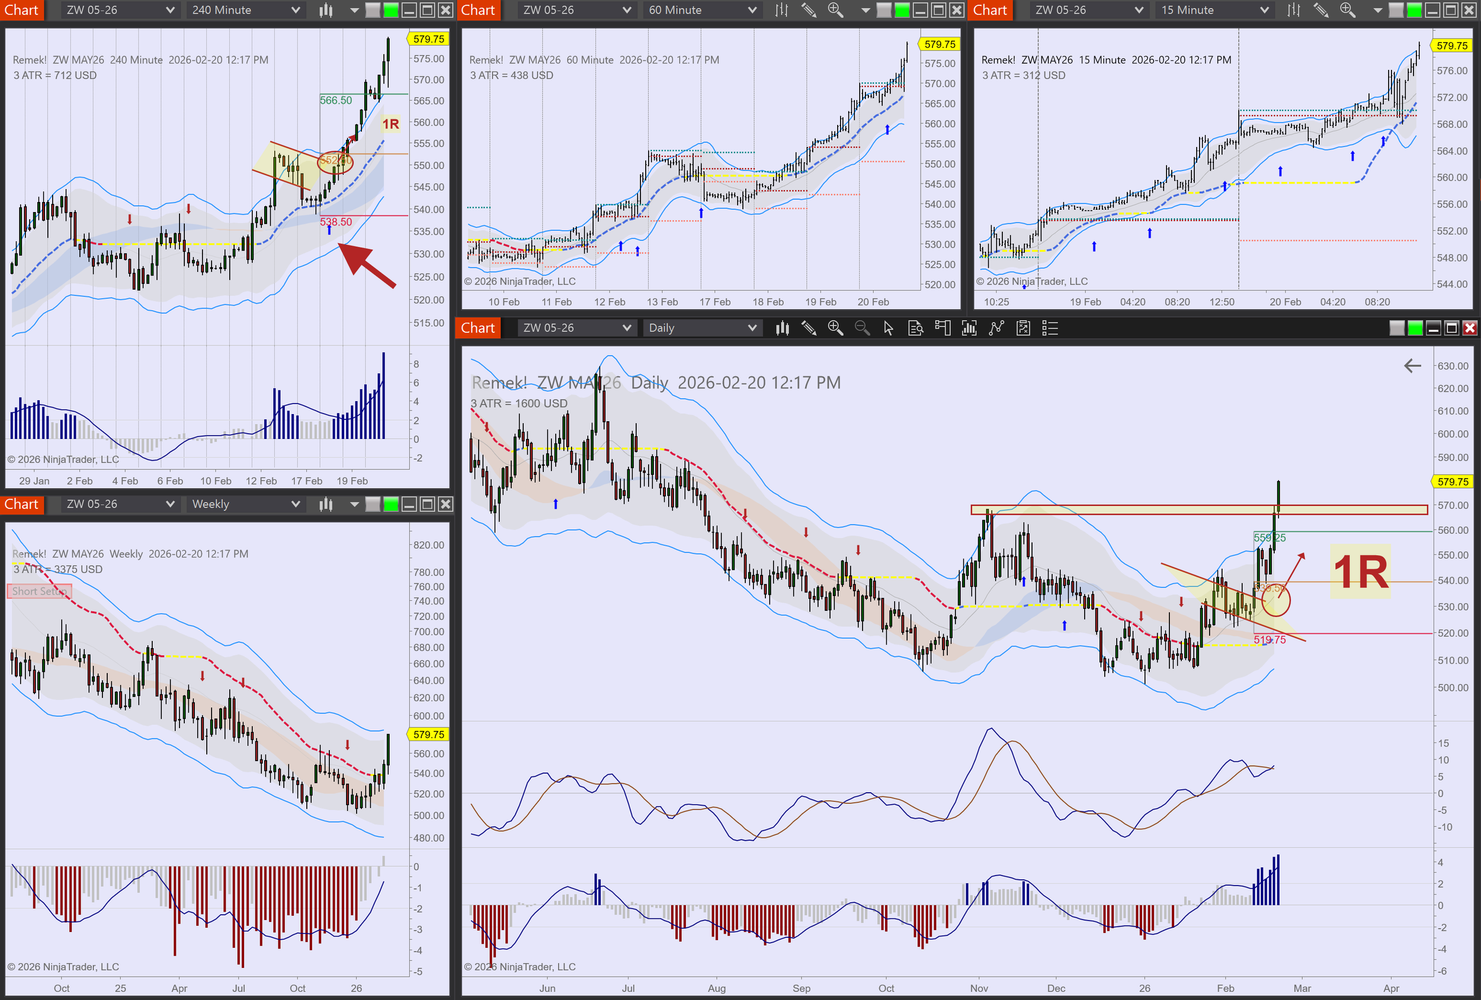
Task: Toggle green link button on Daily chart
Action: (x=1415, y=328)
